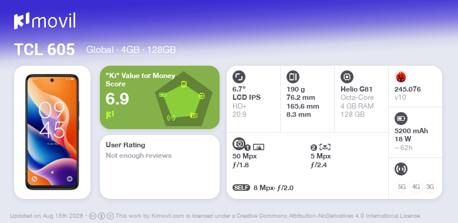Click the TCL 605 title
Image resolution: width=458 pixels, height=223 pixels.
tap(45, 50)
